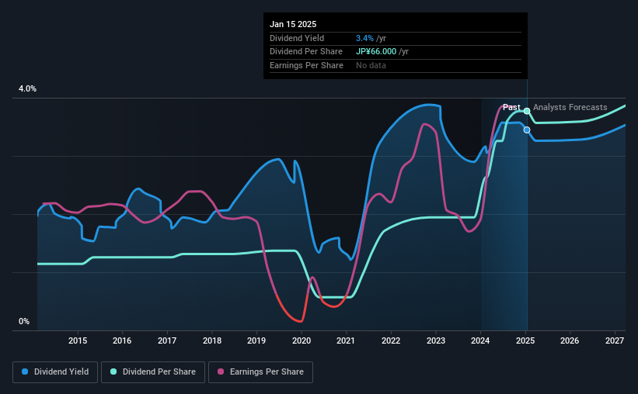Click the 2019 x-axis label
Screen dimensions: 638x394
256,340
